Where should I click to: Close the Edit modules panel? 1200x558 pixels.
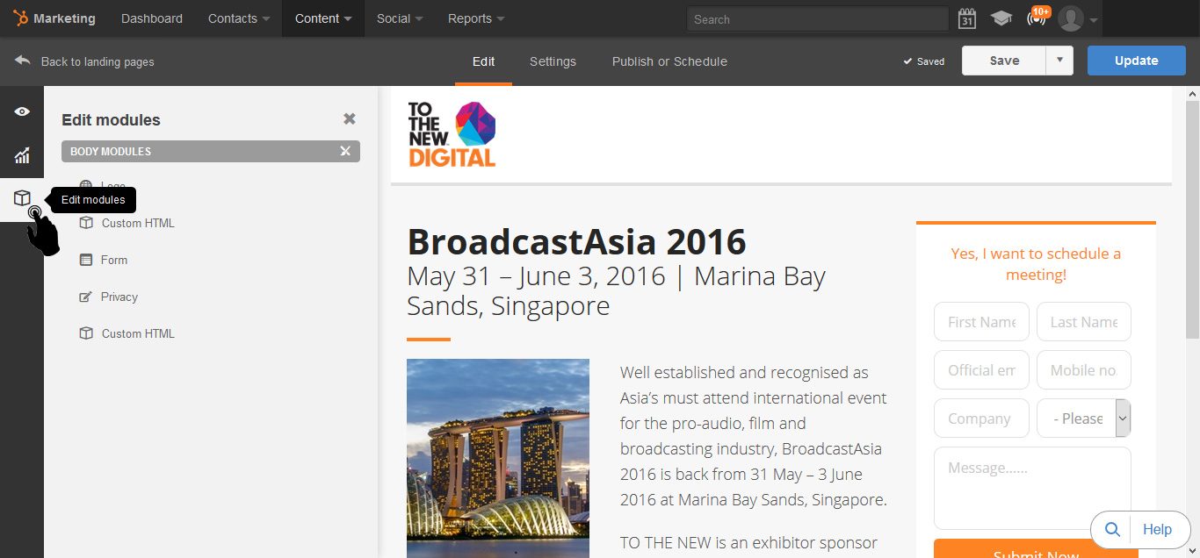pos(350,118)
